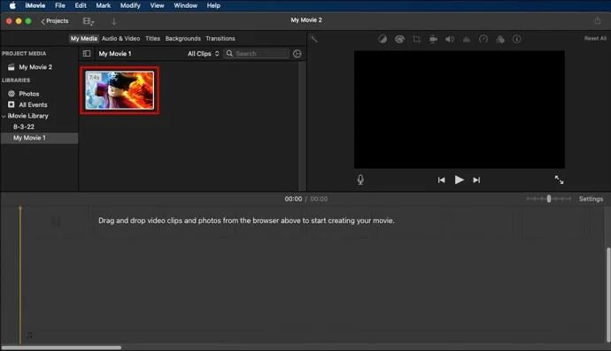
Task: Select My Movie 1 in the sidebar
Action: coord(39,138)
